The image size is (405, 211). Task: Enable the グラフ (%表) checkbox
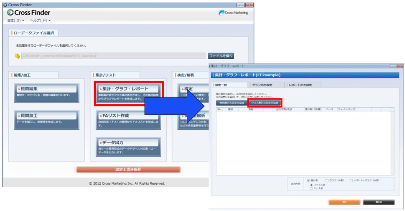327,180
